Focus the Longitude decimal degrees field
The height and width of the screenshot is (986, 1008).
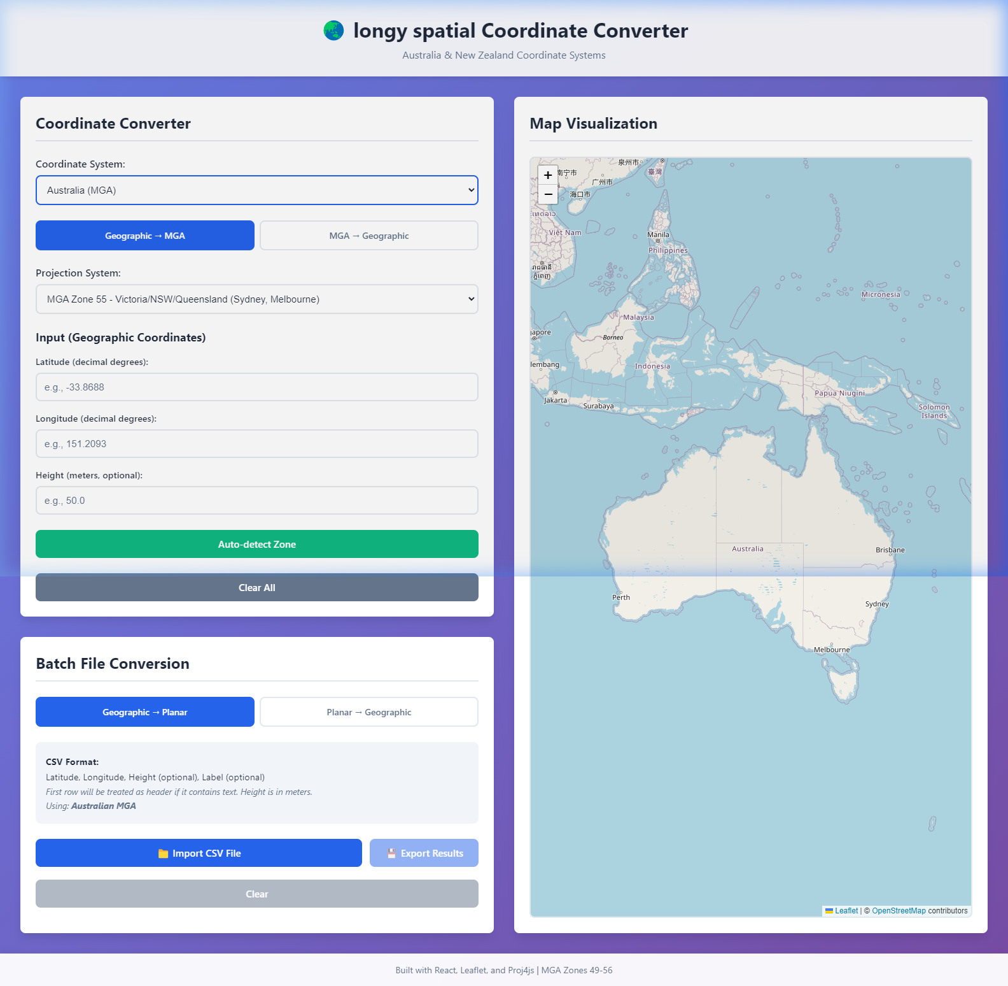257,444
